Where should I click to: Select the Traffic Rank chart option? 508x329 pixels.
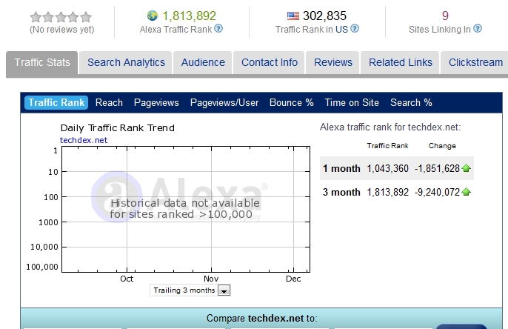[56, 102]
